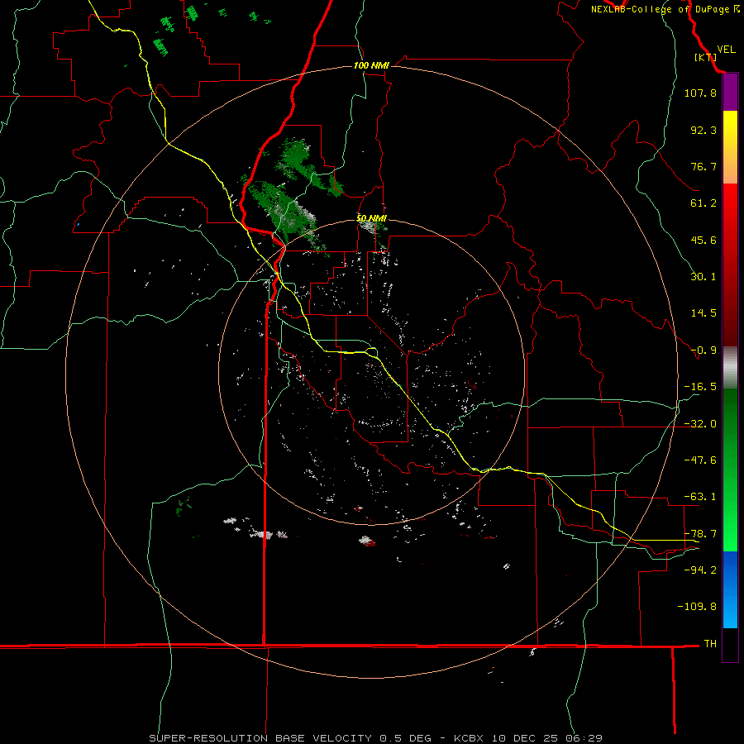Click the -109.8 velocity scale value
744x744 pixels.
[697, 607]
